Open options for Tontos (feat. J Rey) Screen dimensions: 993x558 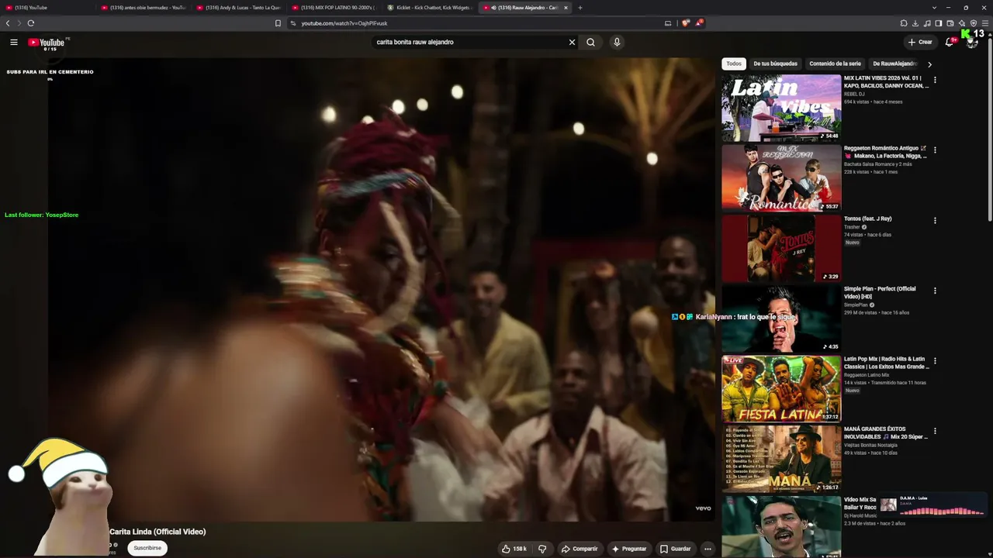point(935,220)
